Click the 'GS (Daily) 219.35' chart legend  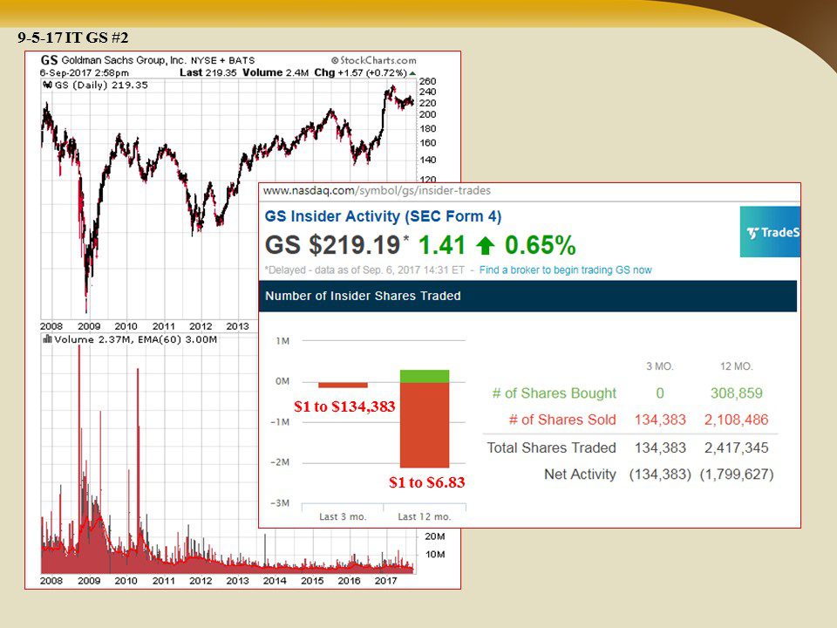click(101, 85)
